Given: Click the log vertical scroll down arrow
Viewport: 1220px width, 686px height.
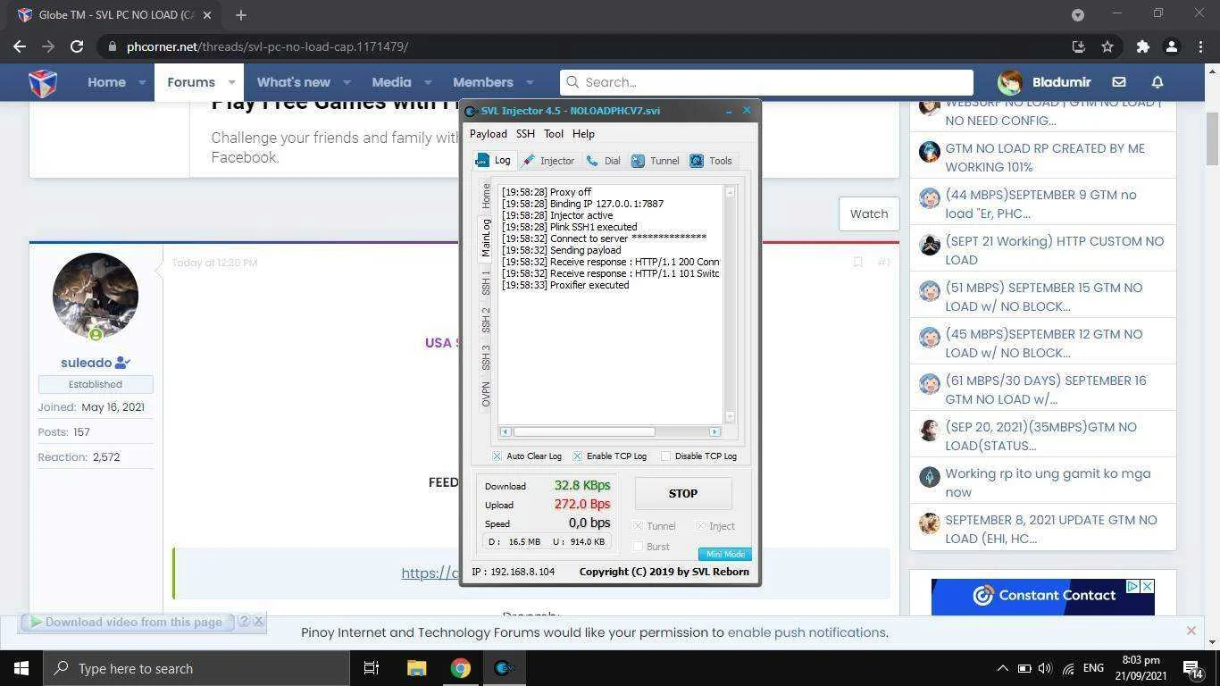Looking at the screenshot, I should pos(730,417).
